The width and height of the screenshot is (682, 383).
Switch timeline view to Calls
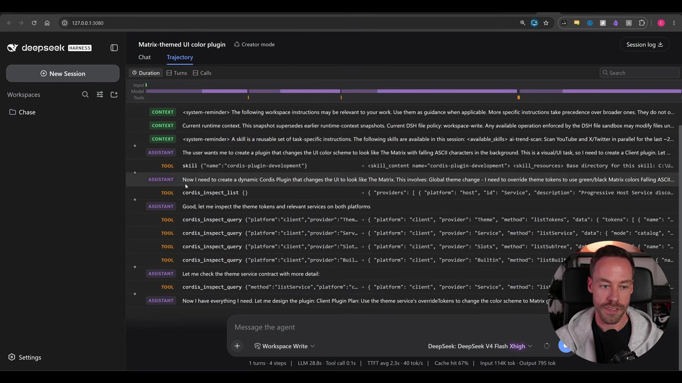[202, 73]
